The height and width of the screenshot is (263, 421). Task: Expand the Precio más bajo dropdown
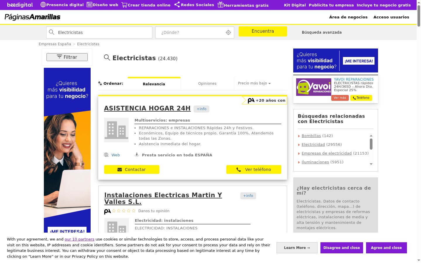click(254, 83)
